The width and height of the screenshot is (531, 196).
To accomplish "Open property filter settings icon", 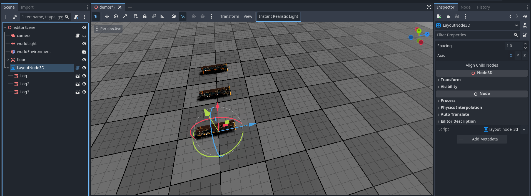I will pyautogui.click(x=525, y=35).
